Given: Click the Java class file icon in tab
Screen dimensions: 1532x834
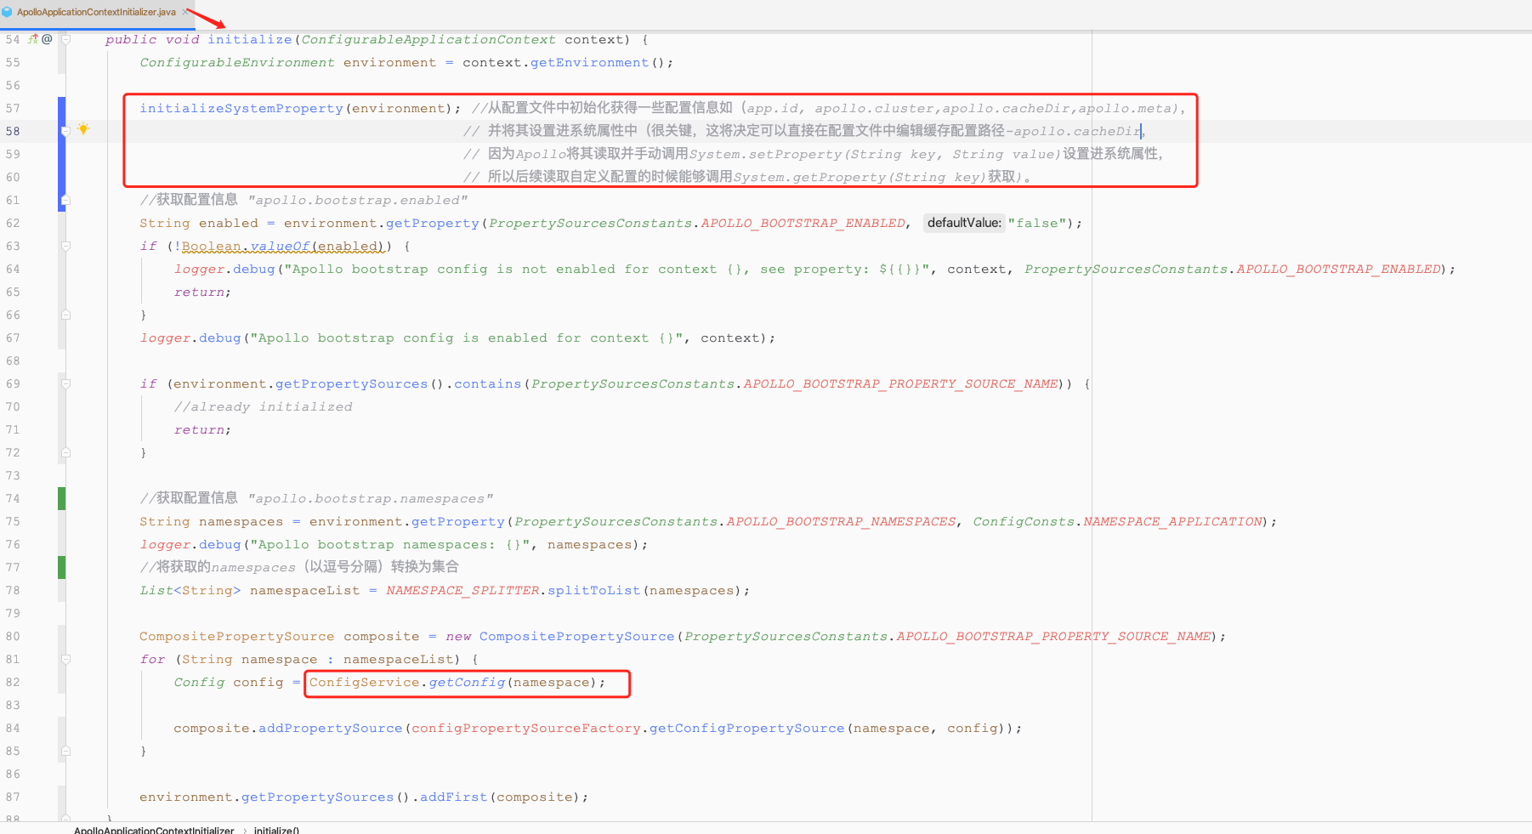Looking at the screenshot, I should (x=7, y=12).
